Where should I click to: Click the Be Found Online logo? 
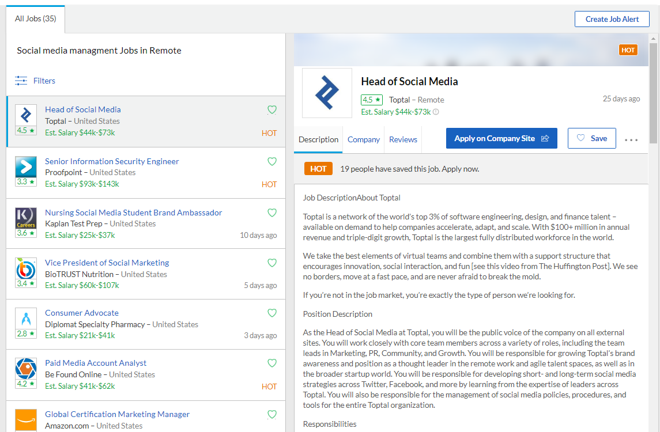click(x=26, y=369)
